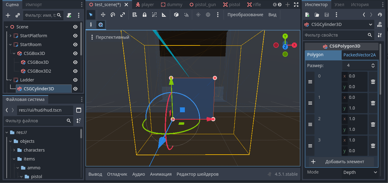This screenshot has height=183, width=388.
Task: Toggle visibility of the Ladder node
Action: pos(75,80)
